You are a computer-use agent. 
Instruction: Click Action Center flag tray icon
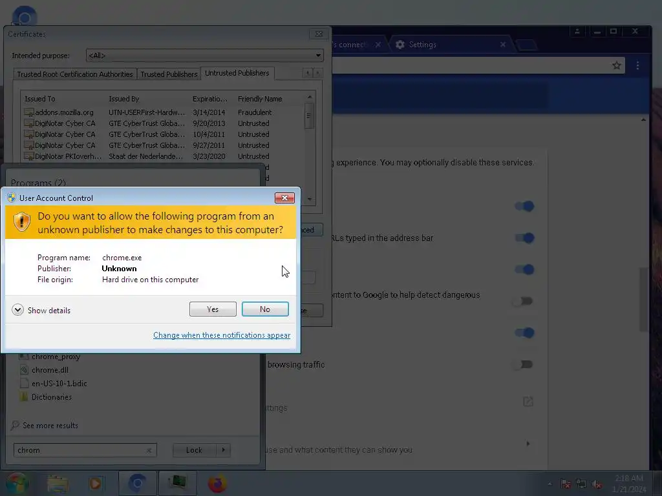coord(566,484)
